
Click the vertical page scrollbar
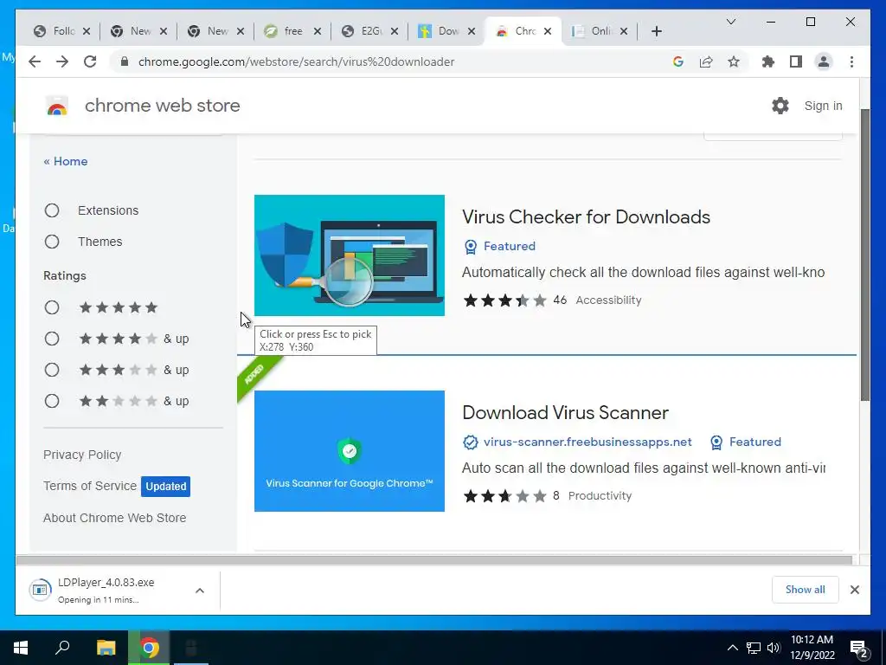pos(864,255)
